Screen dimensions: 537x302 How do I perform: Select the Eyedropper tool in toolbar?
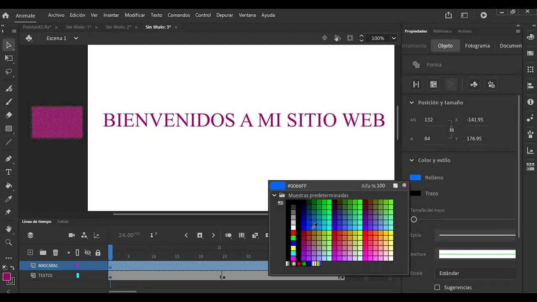pyautogui.click(x=8, y=199)
